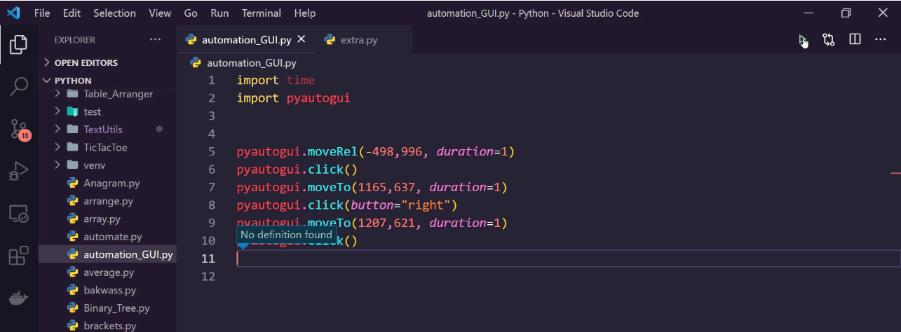The image size is (901, 332).
Task: Open the Explorer view in activity bar
Action: (19, 45)
